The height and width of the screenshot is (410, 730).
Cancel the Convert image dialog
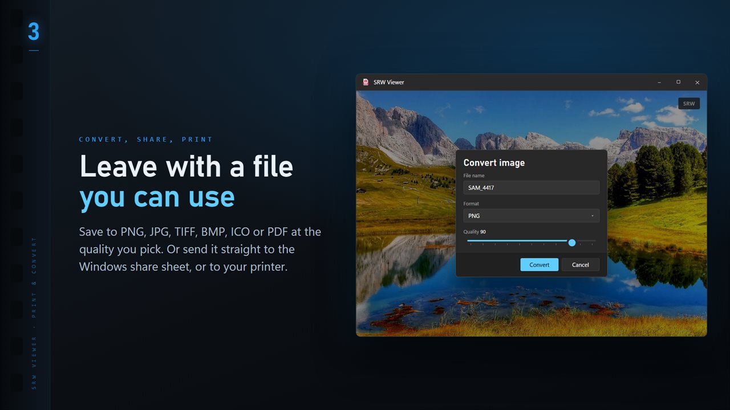[580, 265]
